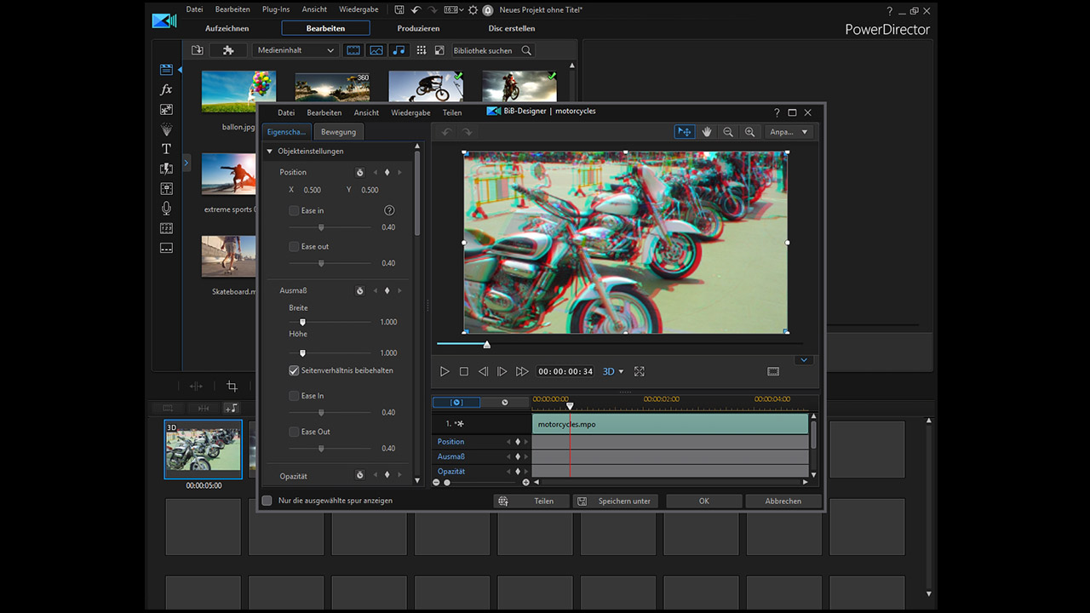Open the Title room text icon in sidebar

coord(166,149)
